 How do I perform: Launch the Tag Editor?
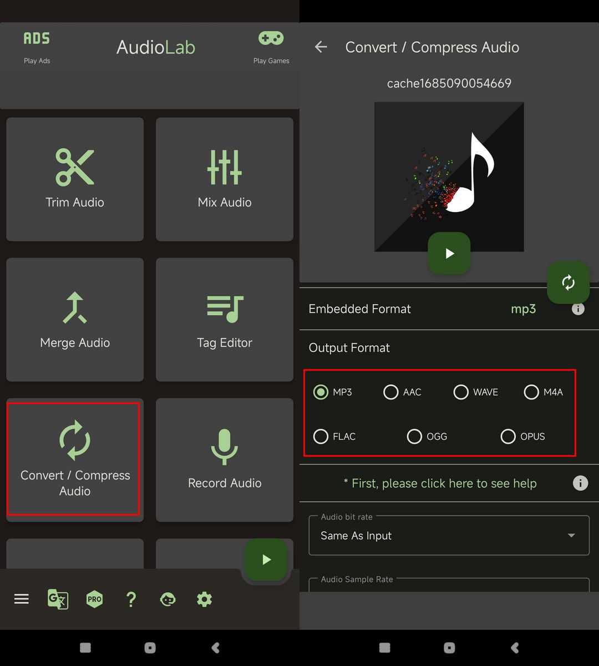pyautogui.click(x=224, y=320)
